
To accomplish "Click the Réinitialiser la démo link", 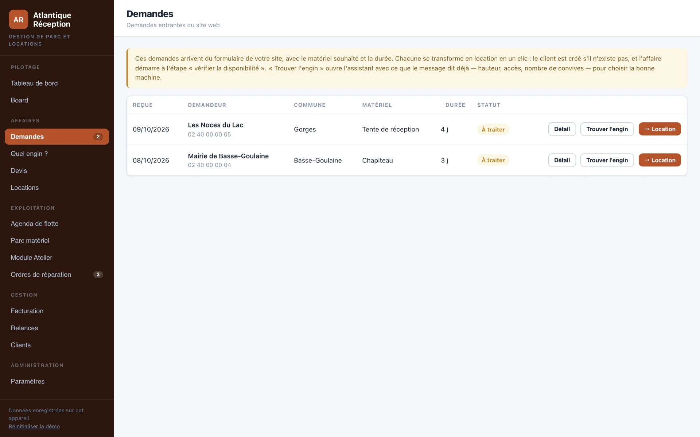I will (x=34, y=426).
